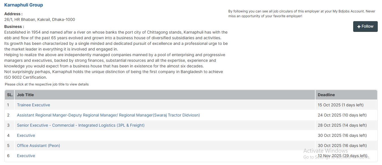Click the deadline showing 29 days left
The image size is (382, 165).
[x=342, y=155]
